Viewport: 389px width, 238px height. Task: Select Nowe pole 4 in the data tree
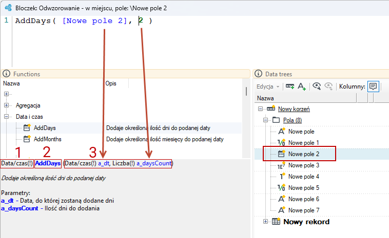pos(304,177)
